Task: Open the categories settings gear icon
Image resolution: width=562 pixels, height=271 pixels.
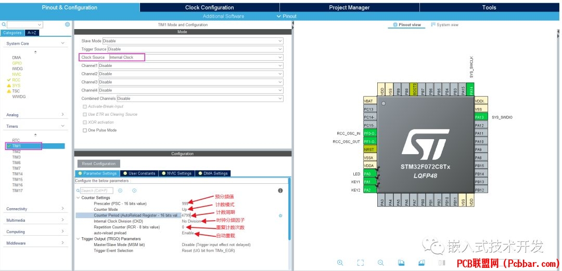Action: (67, 24)
